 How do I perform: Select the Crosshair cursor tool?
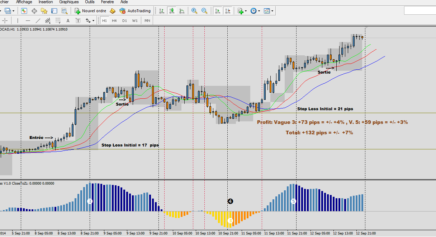click(x=4, y=20)
